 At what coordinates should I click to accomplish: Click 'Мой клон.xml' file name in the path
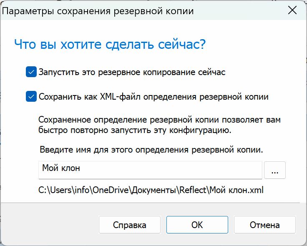237,191
